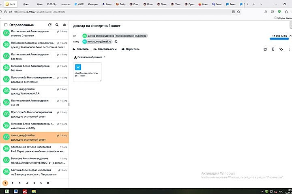Show hidden tray icons chevron
This screenshot has height=194, width=292.
pos(262,192)
